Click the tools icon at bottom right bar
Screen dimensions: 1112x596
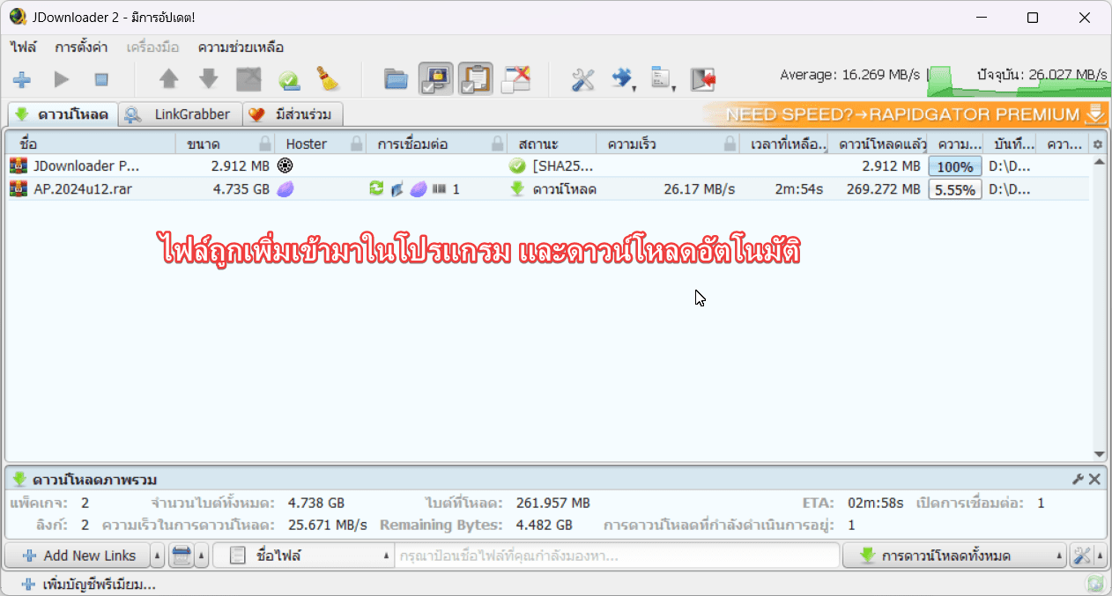[x=1080, y=556]
